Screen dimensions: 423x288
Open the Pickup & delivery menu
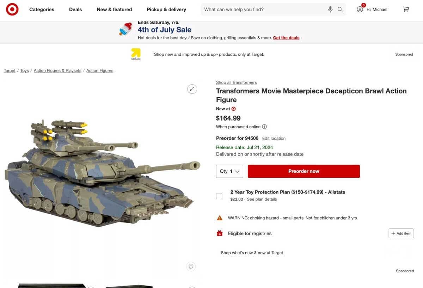tap(166, 10)
